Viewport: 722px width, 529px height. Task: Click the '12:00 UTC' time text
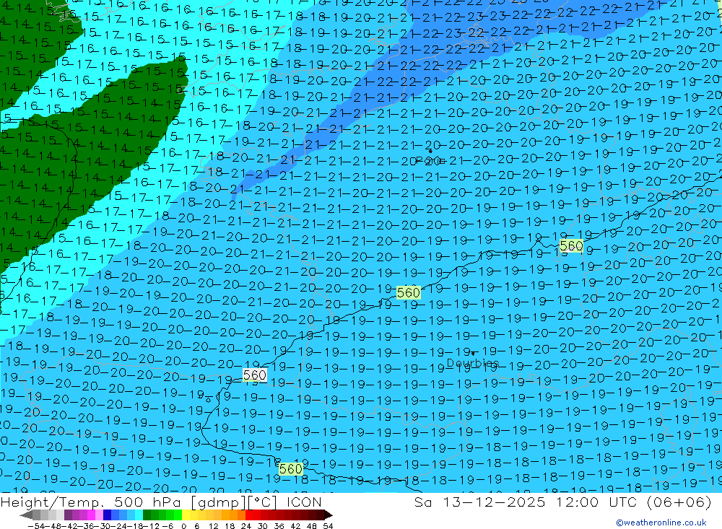click(597, 502)
